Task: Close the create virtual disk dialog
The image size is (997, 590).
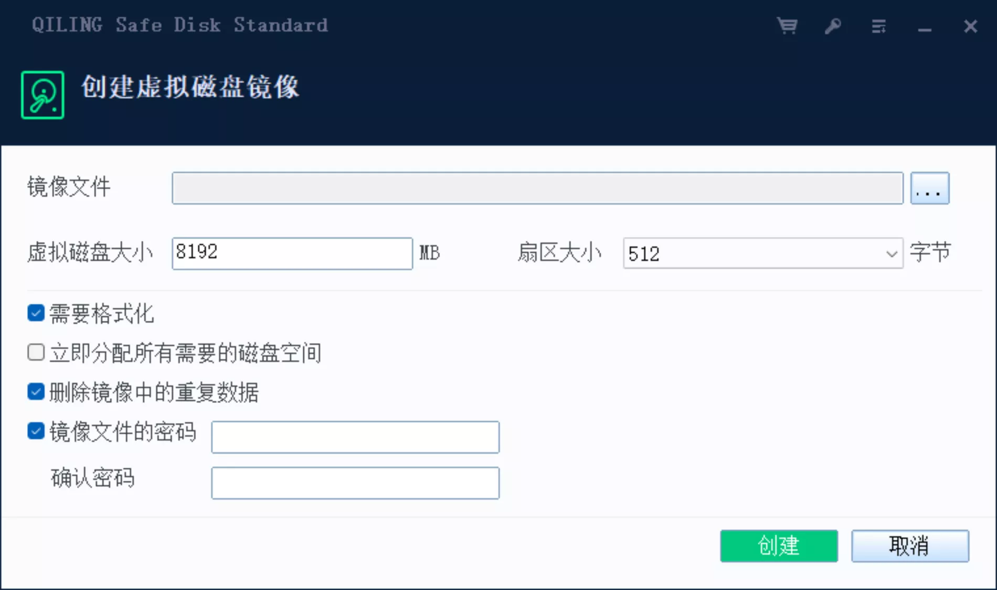Action: click(x=970, y=27)
